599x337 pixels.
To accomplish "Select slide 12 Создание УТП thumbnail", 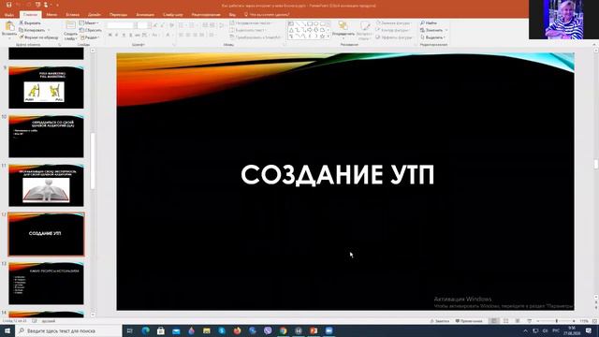I will [x=46, y=234].
